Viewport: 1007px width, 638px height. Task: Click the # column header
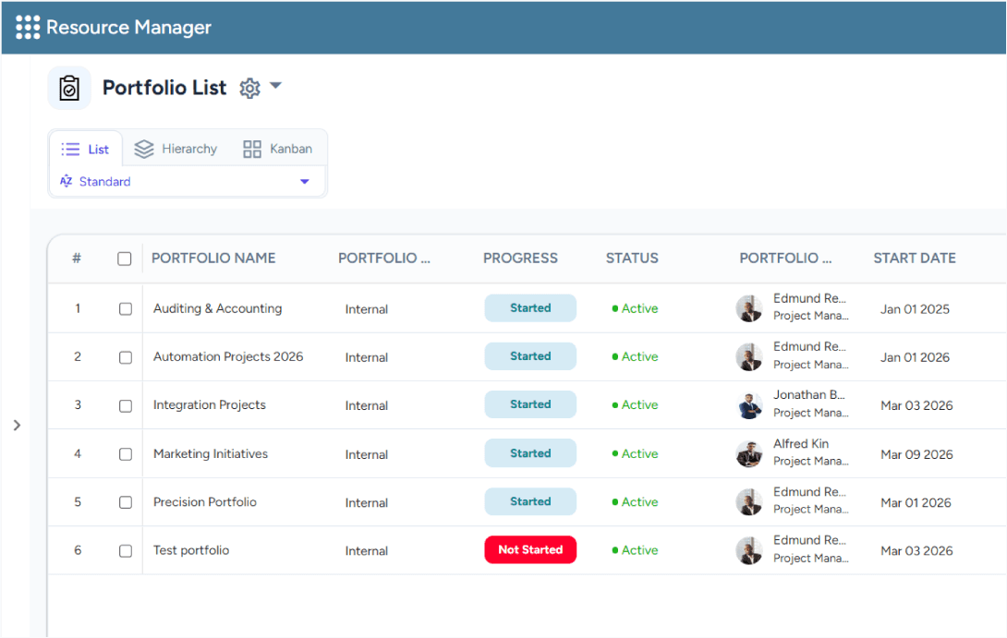coord(77,258)
